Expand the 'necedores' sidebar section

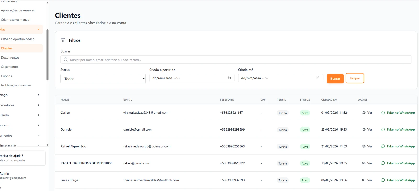pos(38,105)
